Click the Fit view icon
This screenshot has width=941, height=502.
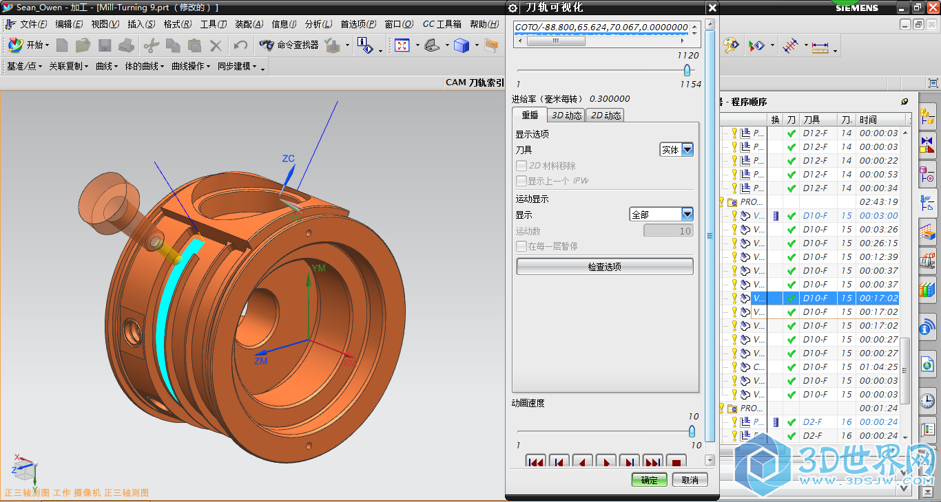tap(402, 45)
